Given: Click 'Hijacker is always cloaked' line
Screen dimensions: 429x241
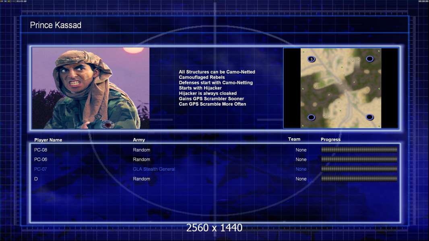Looking at the screenshot, I should 208,93.
